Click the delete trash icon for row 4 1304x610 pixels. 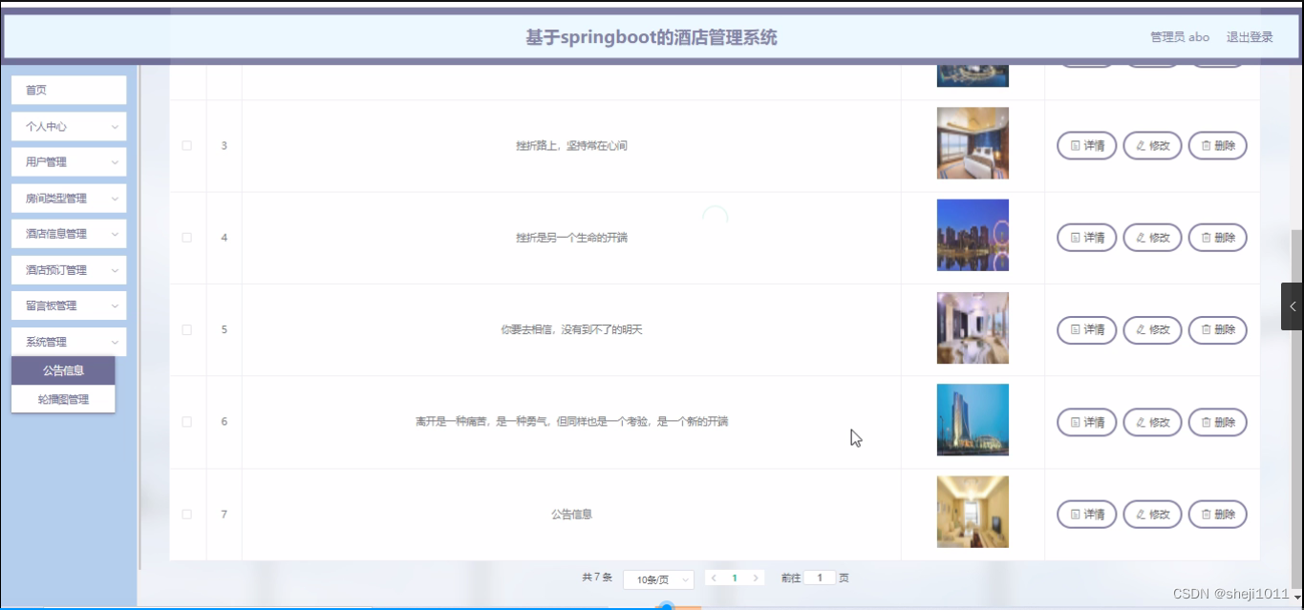pyautogui.click(x=1205, y=237)
